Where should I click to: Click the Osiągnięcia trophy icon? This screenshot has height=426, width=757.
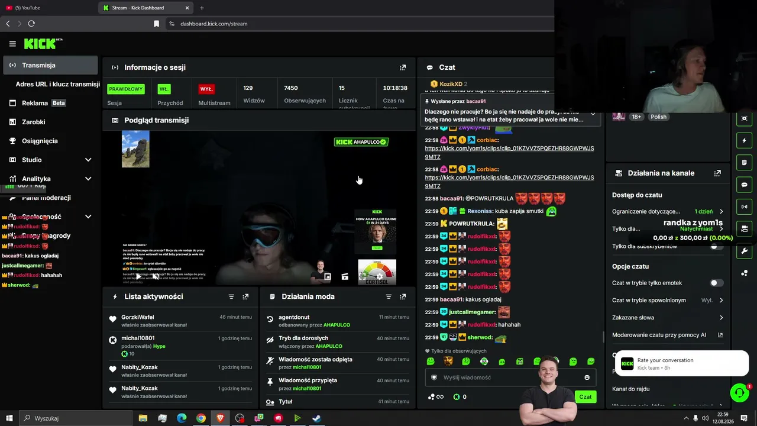(x=13, y=141)
